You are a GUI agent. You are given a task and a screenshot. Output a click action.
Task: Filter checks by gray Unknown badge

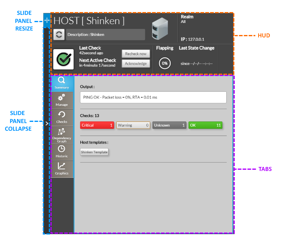tap(169, 125)
